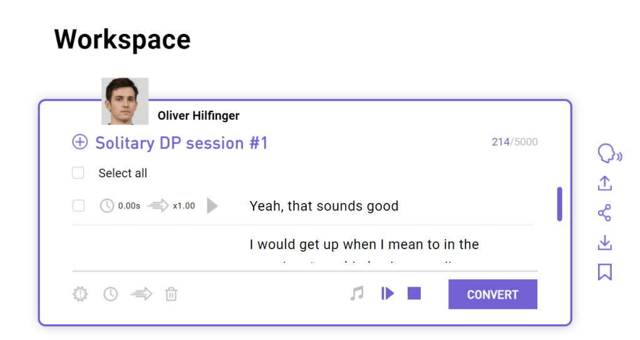The image size is (640, 340).
Task: Adjust the 0.00s pause setting on first line
Action: click(x=120, y=205)
